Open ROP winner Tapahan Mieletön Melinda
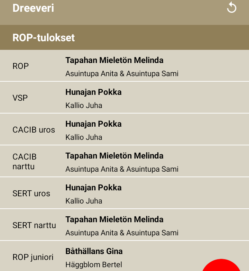This screenshot has width=249, height=271. coord(114,60)
